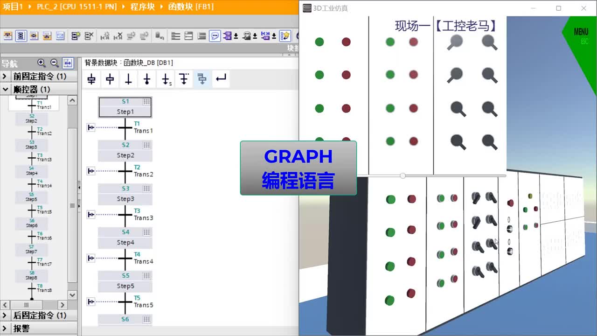597x336 pixels.
Task: Switch to single step view icon
Action: pyautogui.click(x=34, y=36)
